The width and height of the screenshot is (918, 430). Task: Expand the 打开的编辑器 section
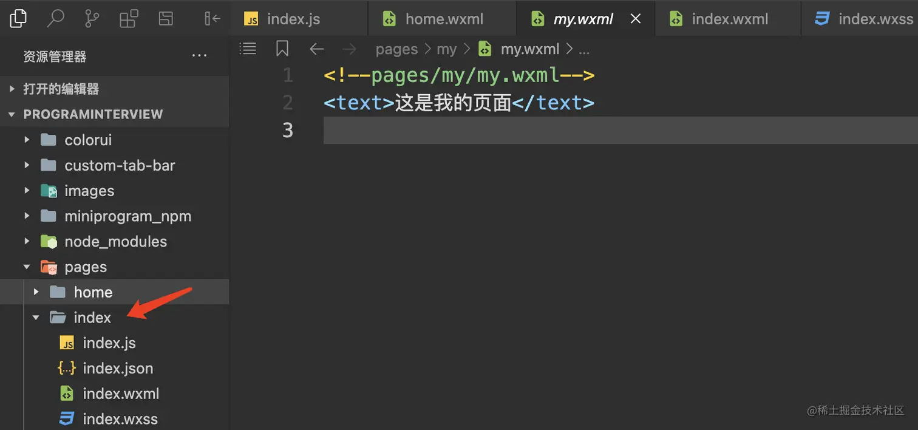(x=115, y=89)
